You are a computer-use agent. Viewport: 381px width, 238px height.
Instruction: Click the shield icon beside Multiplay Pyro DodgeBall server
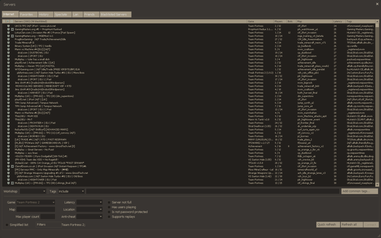[9, 156]
